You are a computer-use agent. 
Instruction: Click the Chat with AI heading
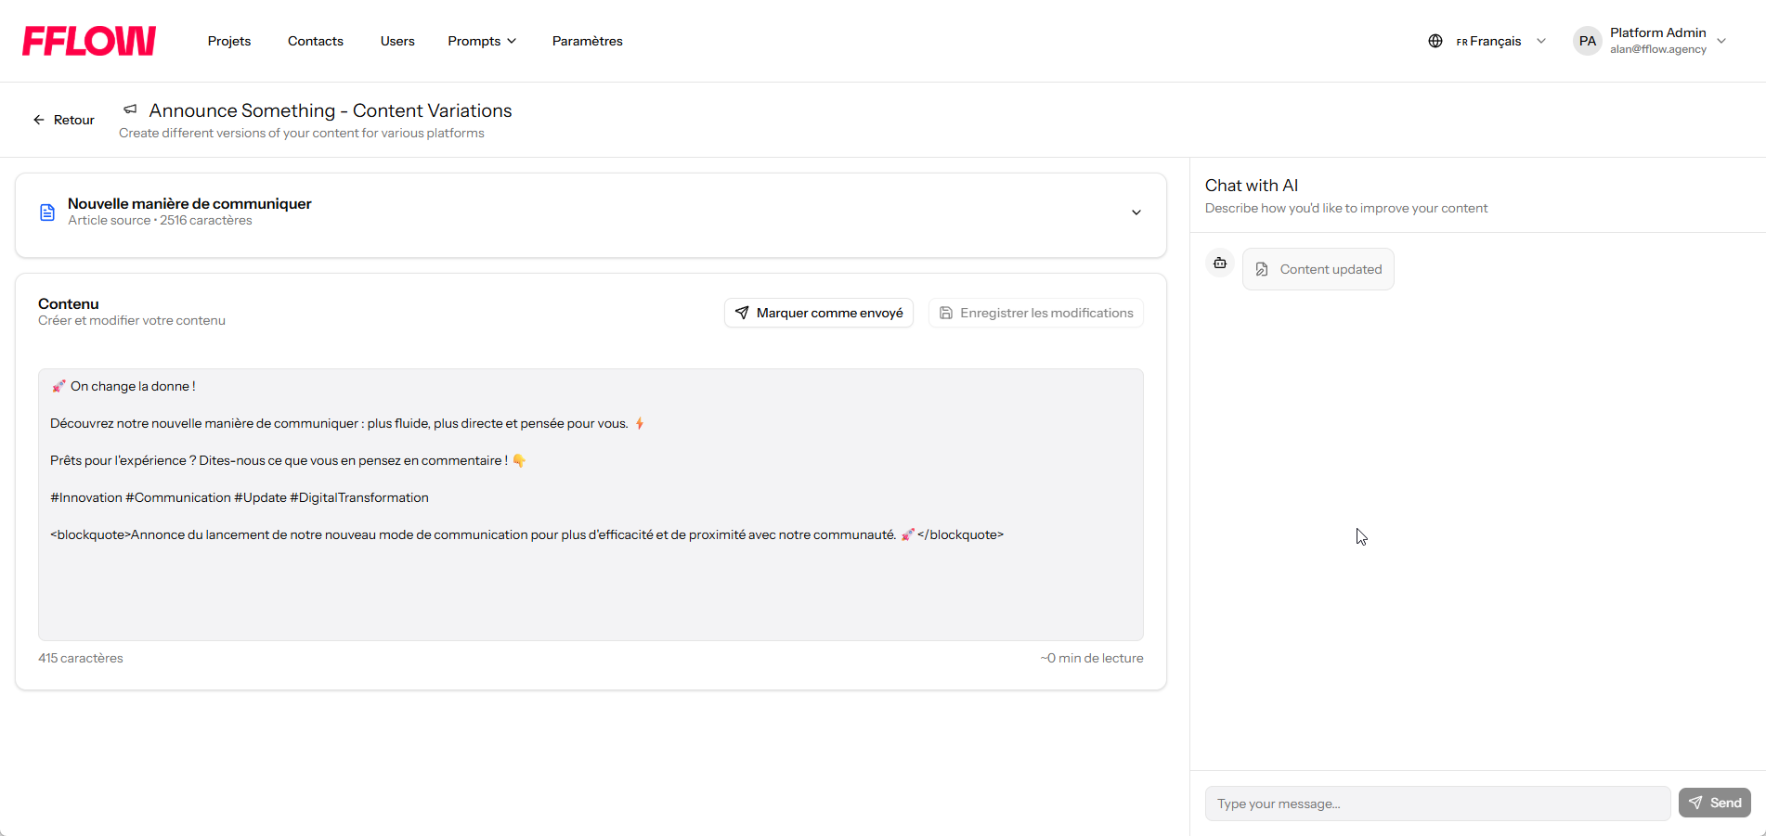click(x=1252, y=186)
